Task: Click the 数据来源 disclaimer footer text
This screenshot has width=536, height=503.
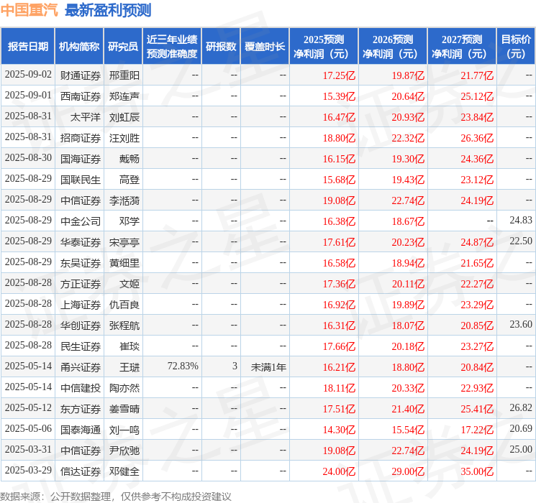Action: pos(116,496)
